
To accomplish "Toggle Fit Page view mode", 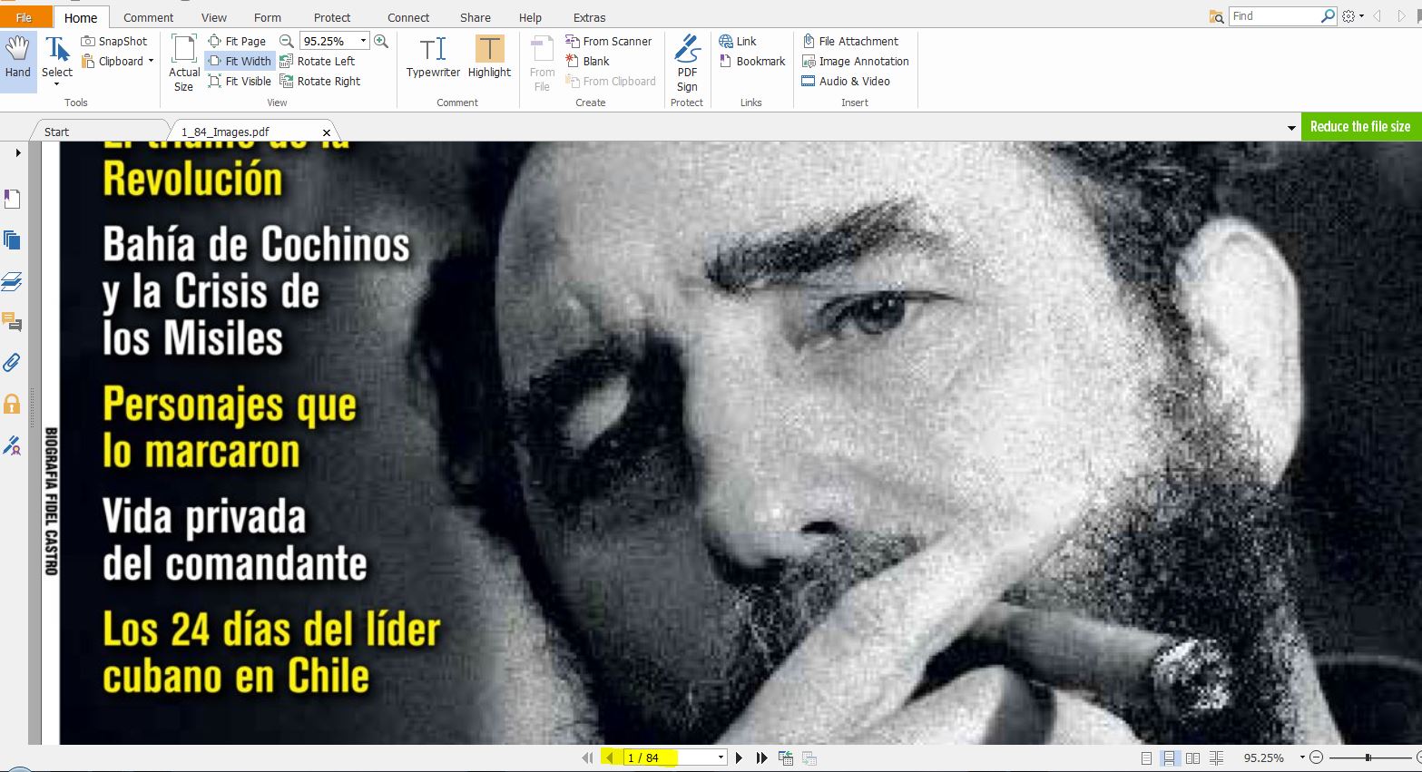I will coord(238,41).
